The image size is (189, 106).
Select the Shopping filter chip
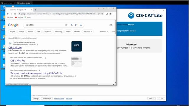[58, 32]
